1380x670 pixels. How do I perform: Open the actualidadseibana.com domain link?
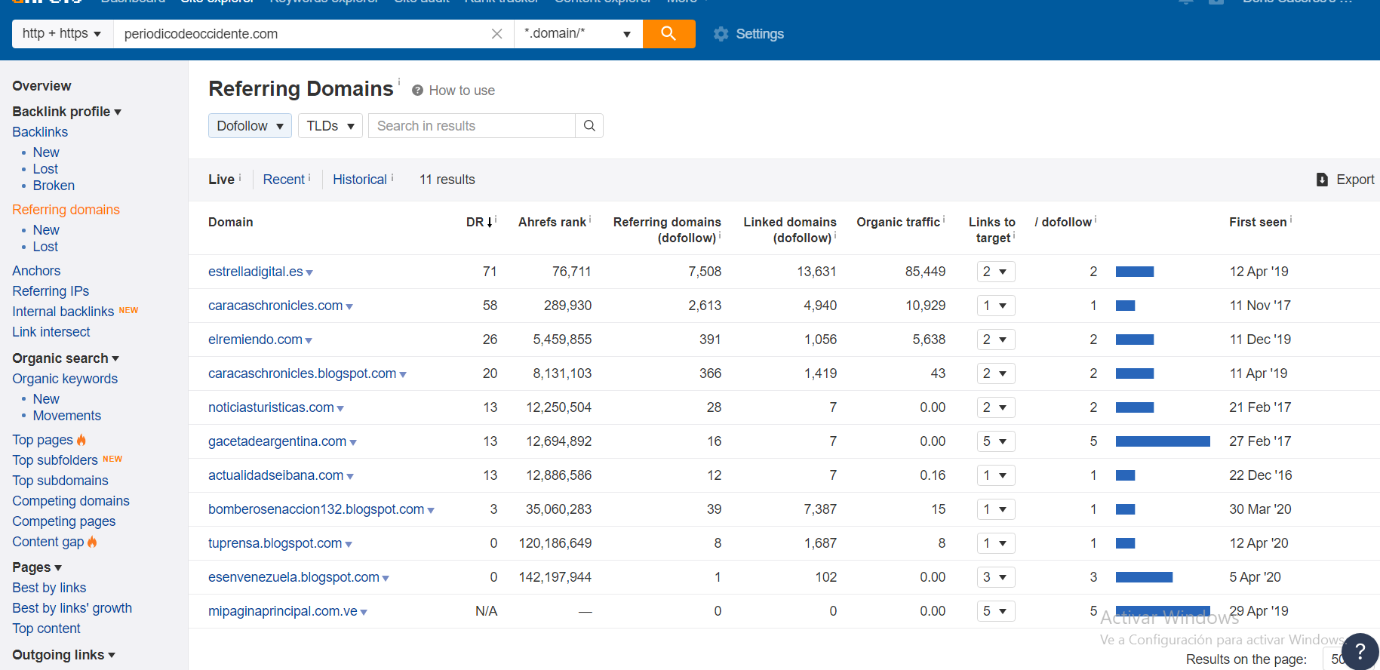tap(276, 475)
